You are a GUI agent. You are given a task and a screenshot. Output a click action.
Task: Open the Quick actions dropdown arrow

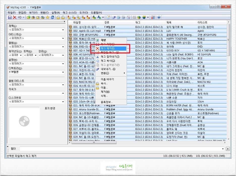103,17
